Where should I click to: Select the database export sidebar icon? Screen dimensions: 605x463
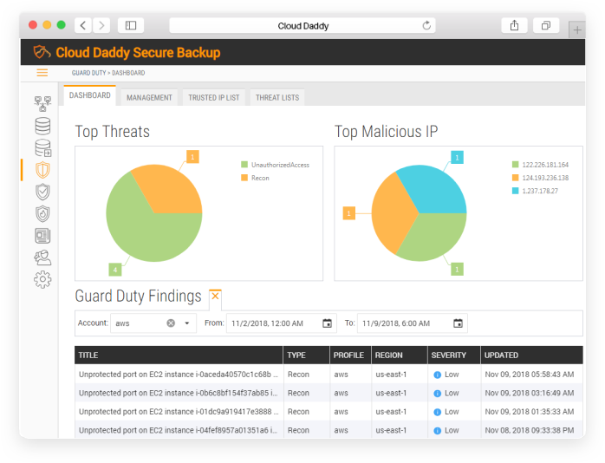(x=42, y=148)
